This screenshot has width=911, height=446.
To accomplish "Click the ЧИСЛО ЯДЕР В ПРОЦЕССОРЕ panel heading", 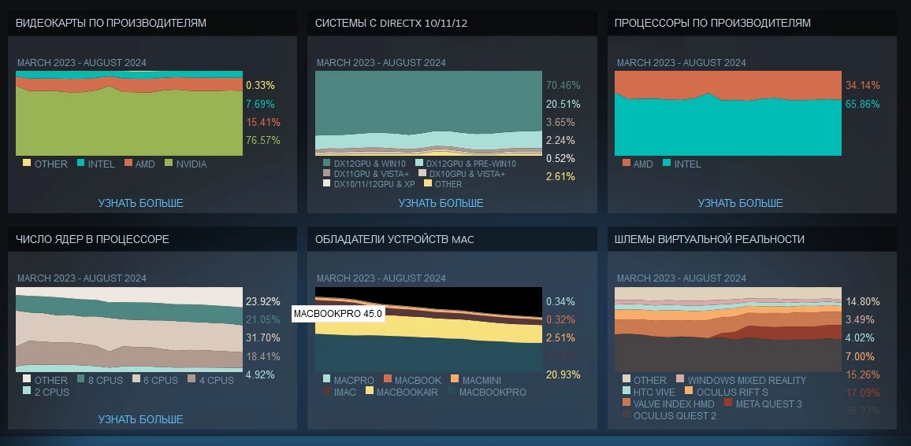I will pos(92,239).
